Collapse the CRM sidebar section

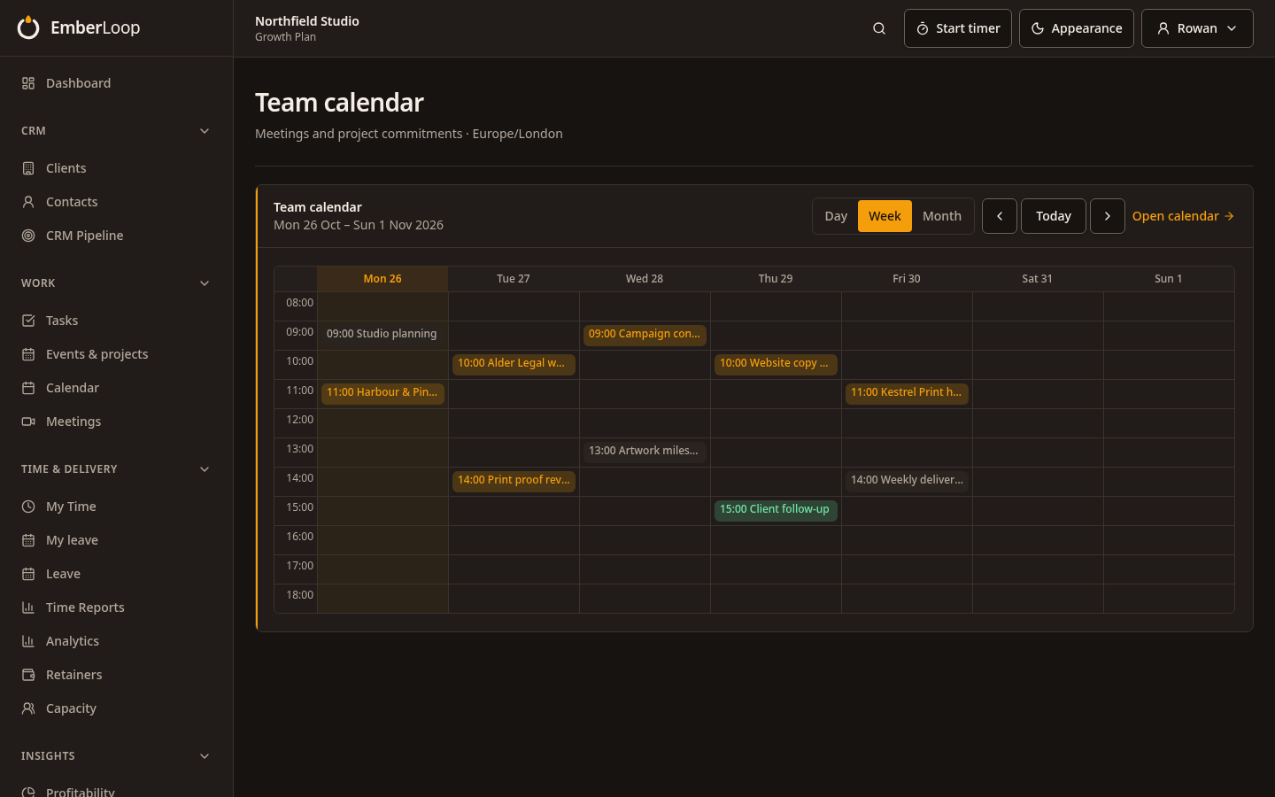pyautogui.click(x=205, y=131)
